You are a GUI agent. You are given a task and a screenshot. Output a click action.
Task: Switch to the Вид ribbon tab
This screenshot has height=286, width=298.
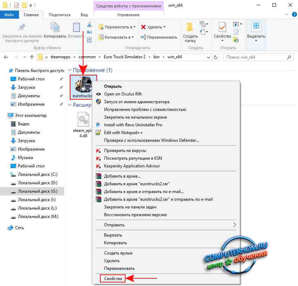[84, 15]
